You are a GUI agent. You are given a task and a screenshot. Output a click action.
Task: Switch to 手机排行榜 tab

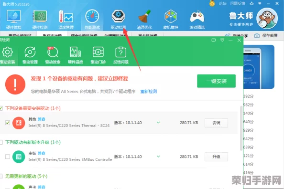point(52,34)
